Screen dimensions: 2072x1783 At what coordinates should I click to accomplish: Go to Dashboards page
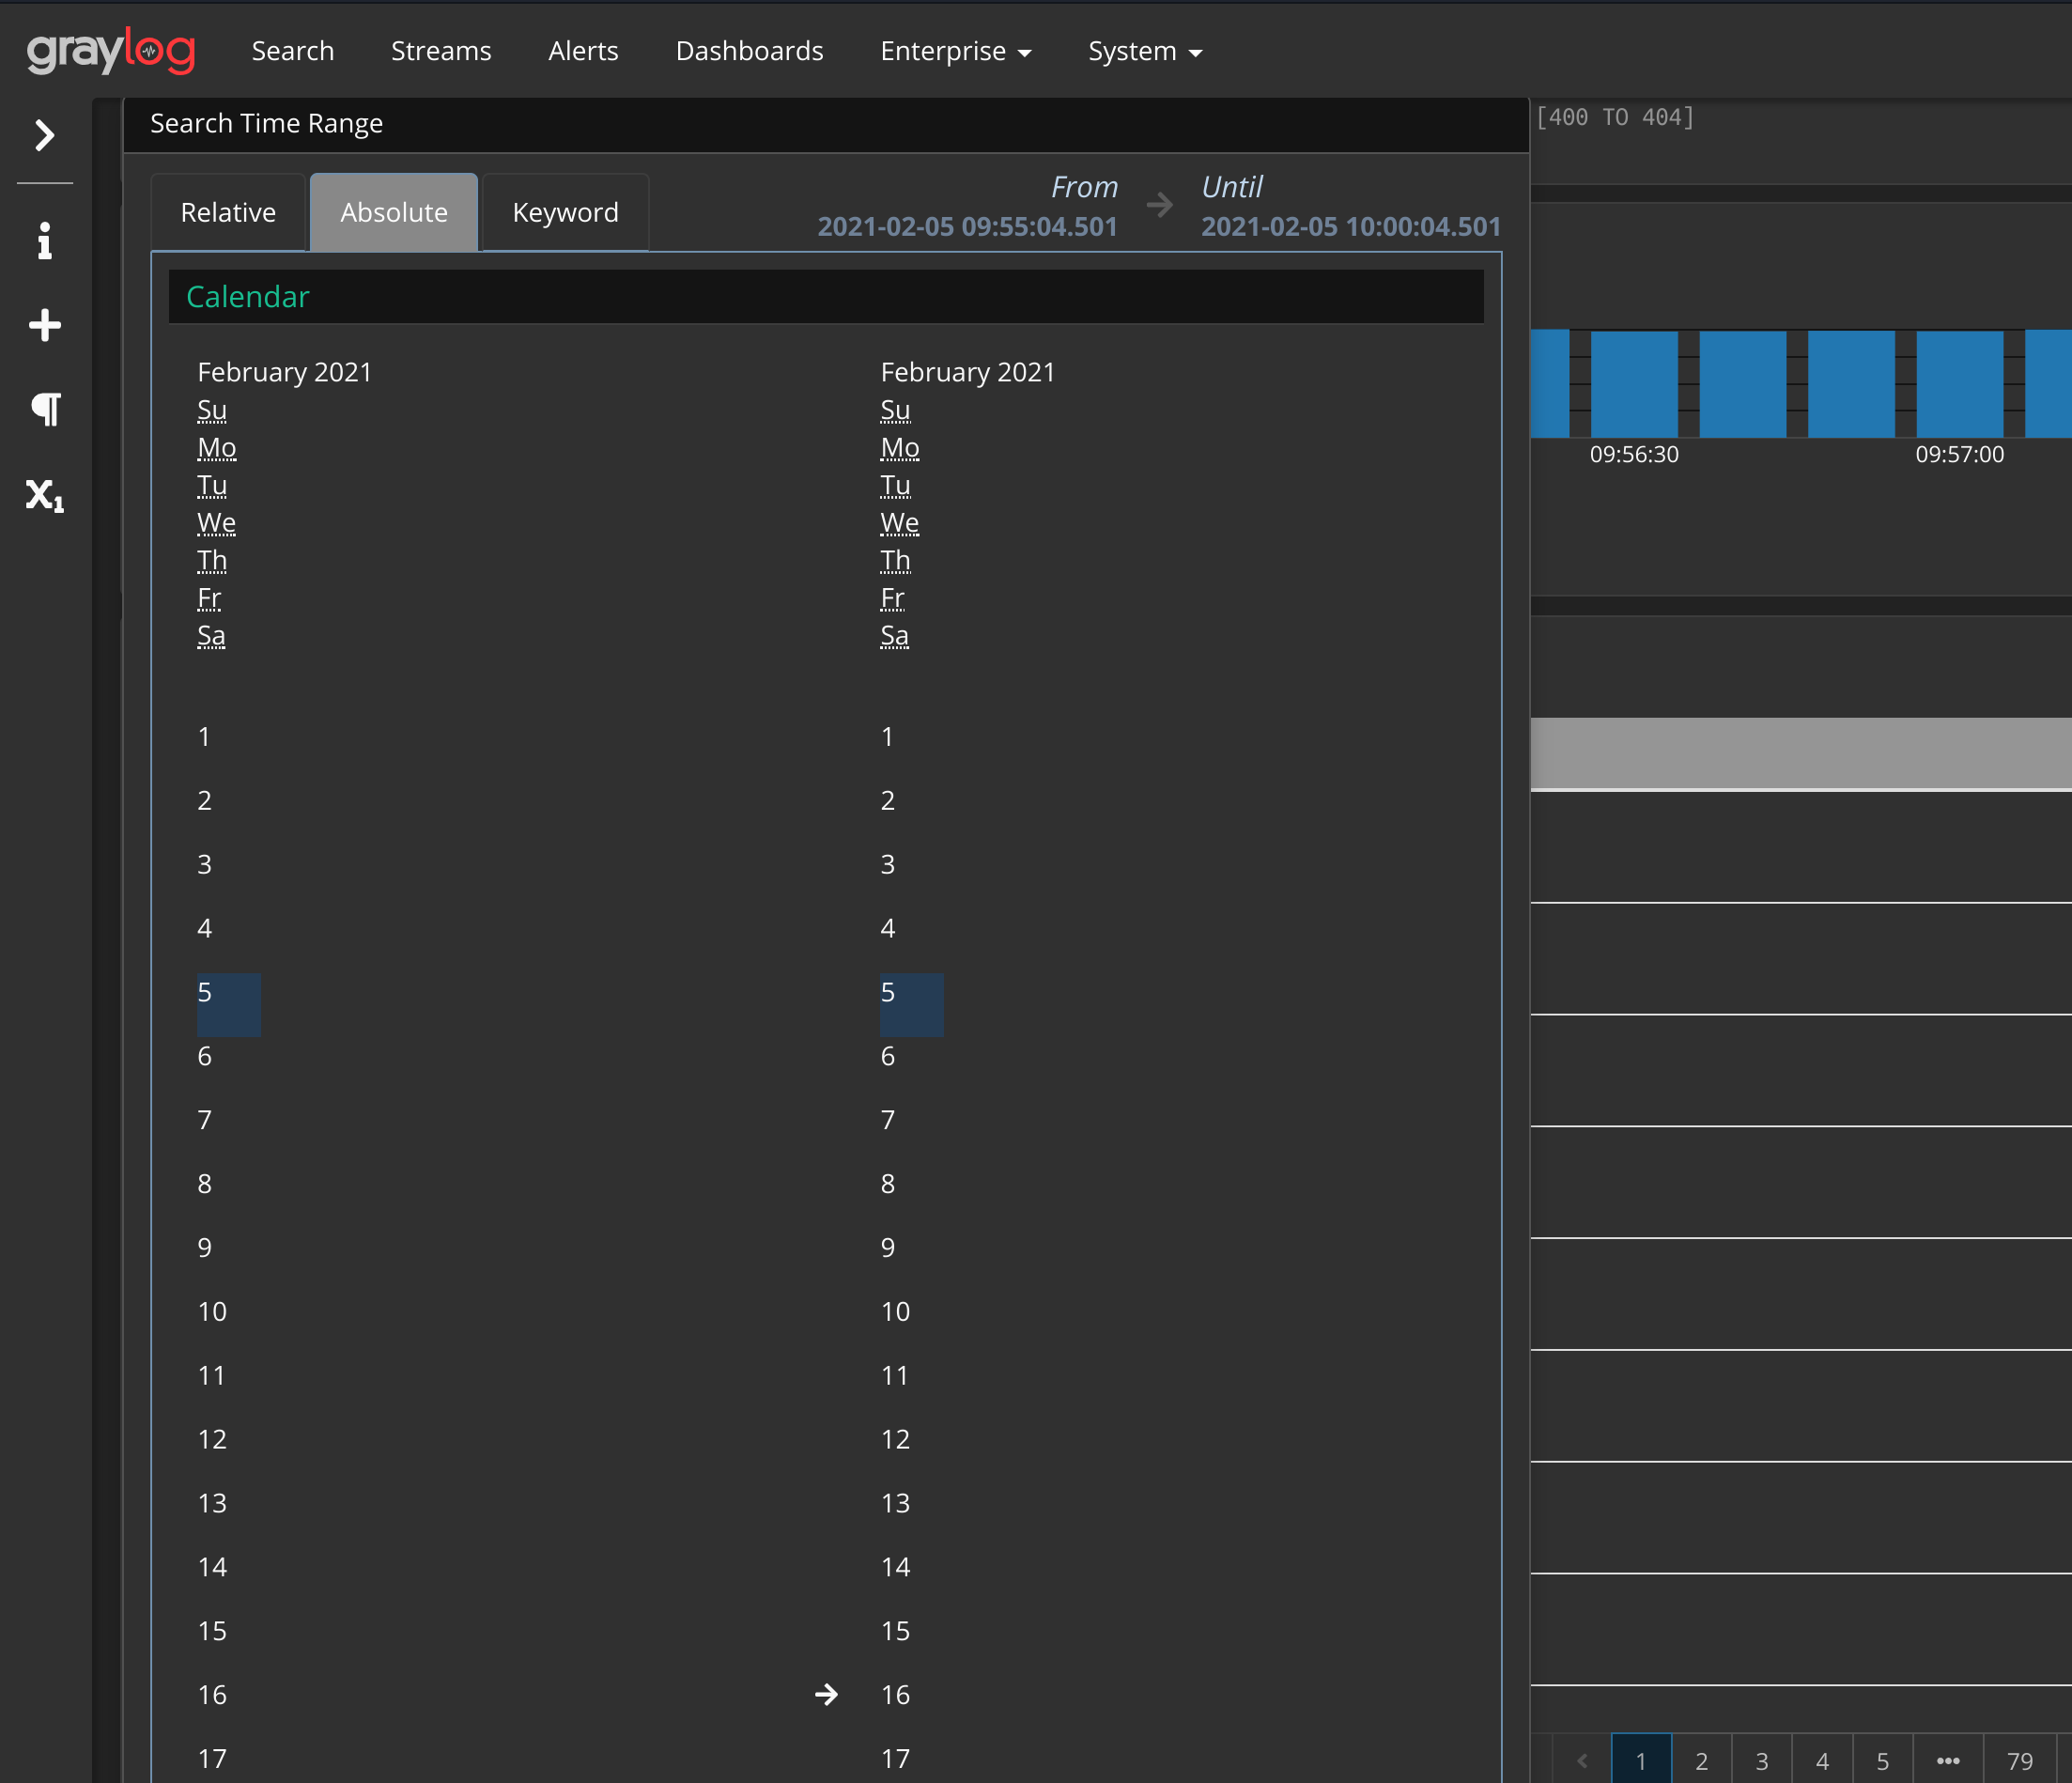pyautogui.click(x=749, y=51)
